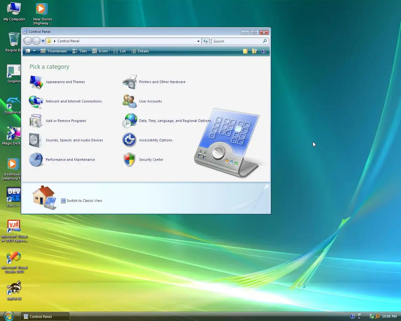Click the Back navigation button

28,41
